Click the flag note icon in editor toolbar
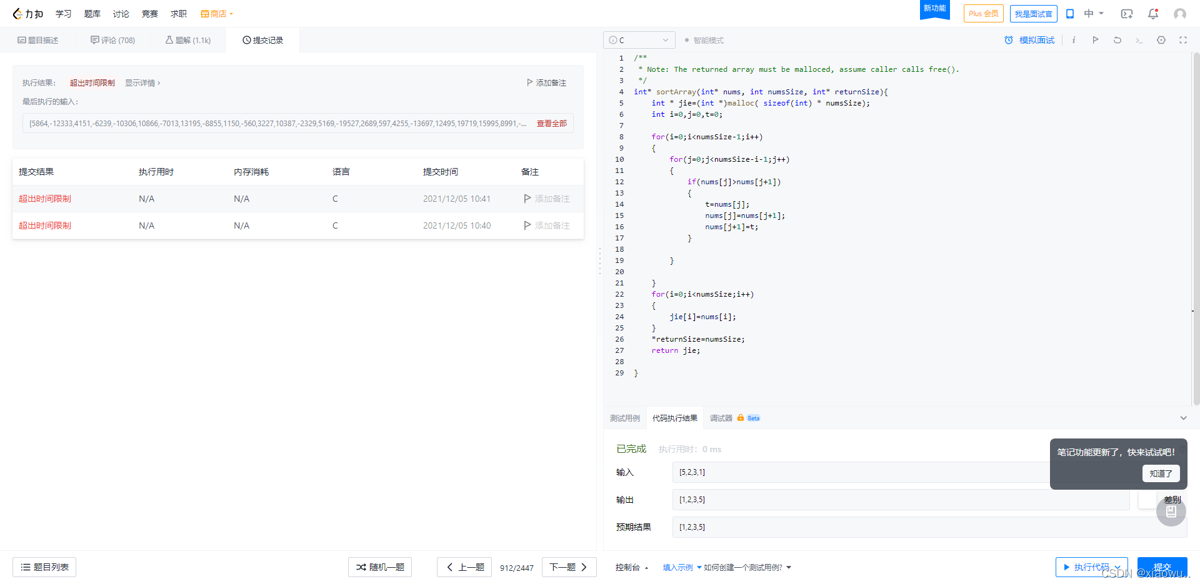Screen dimensions: 1200x584 tap(1096, 40)
